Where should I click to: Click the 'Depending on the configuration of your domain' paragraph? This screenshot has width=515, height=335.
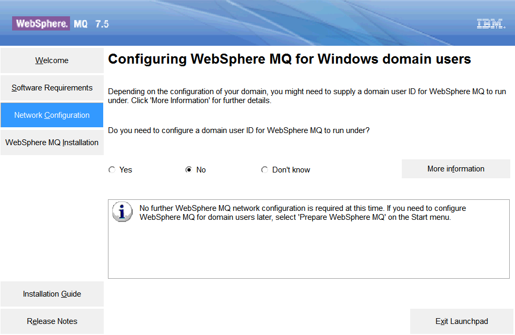[307, 96]
